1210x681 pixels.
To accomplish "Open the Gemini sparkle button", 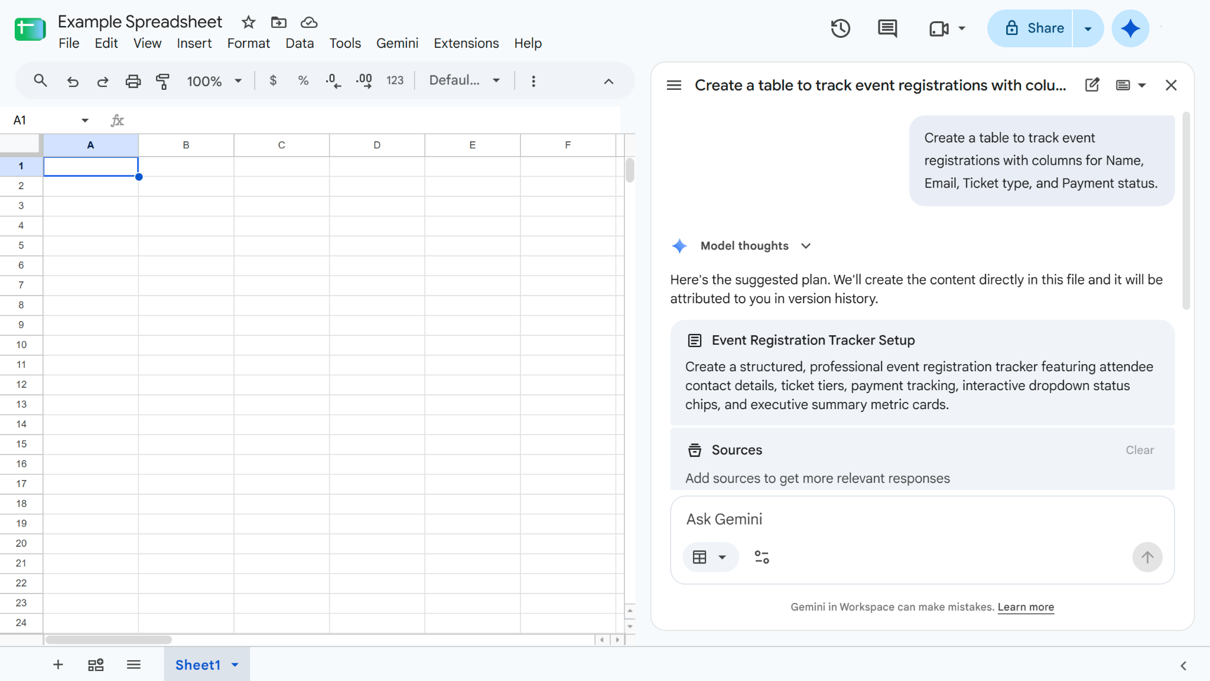I will pos(1130,28).
